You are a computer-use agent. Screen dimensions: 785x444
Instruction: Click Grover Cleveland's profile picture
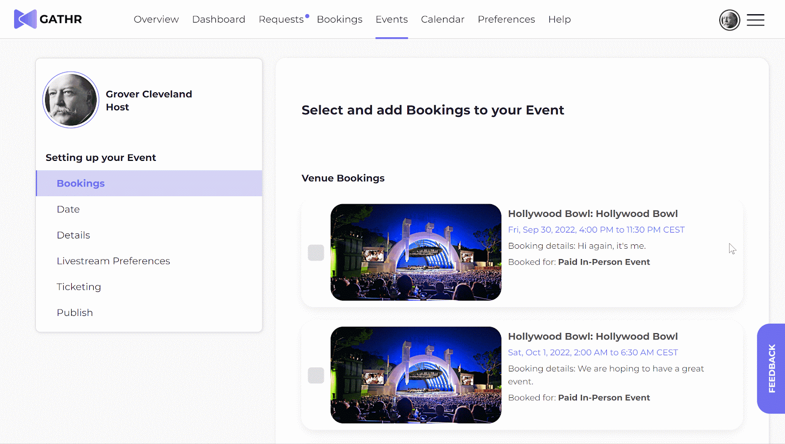click(71, 100)
